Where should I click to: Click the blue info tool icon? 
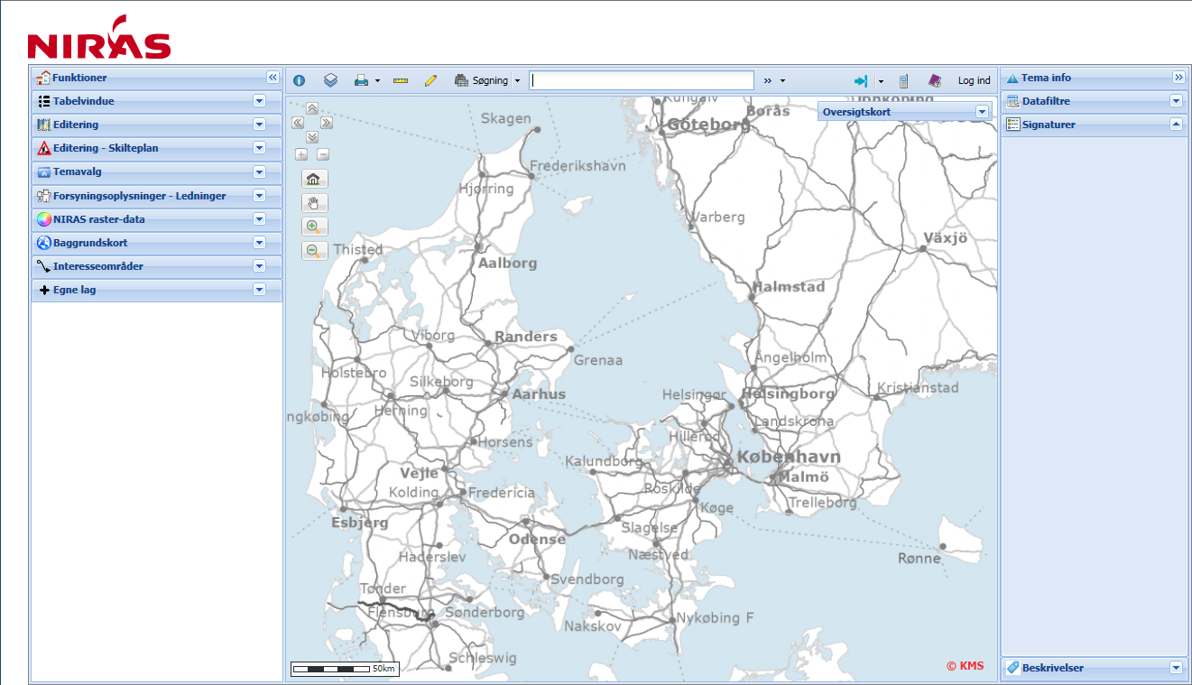[300, 81]
